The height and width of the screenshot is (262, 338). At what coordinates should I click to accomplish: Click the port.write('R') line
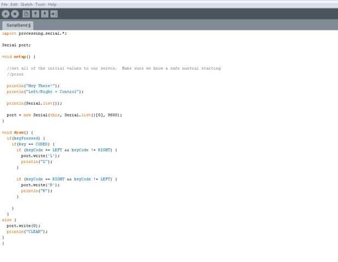(x=40, y=185)
